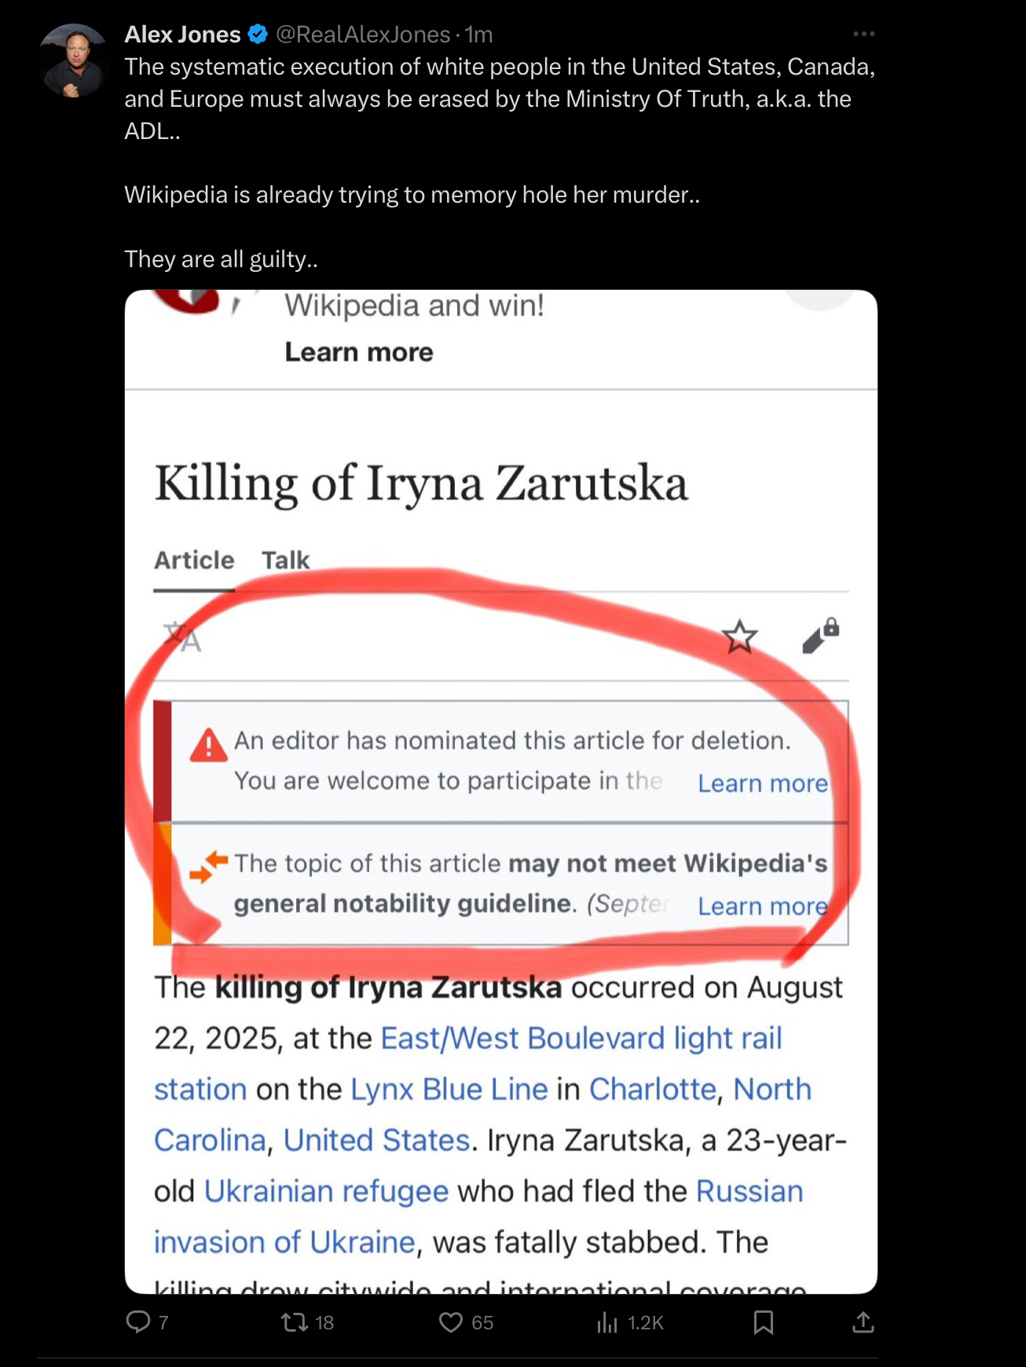Click the Talk tab in Wikipedia screenshot
The image size is (1026, 1367).
[x=285, y=560]
